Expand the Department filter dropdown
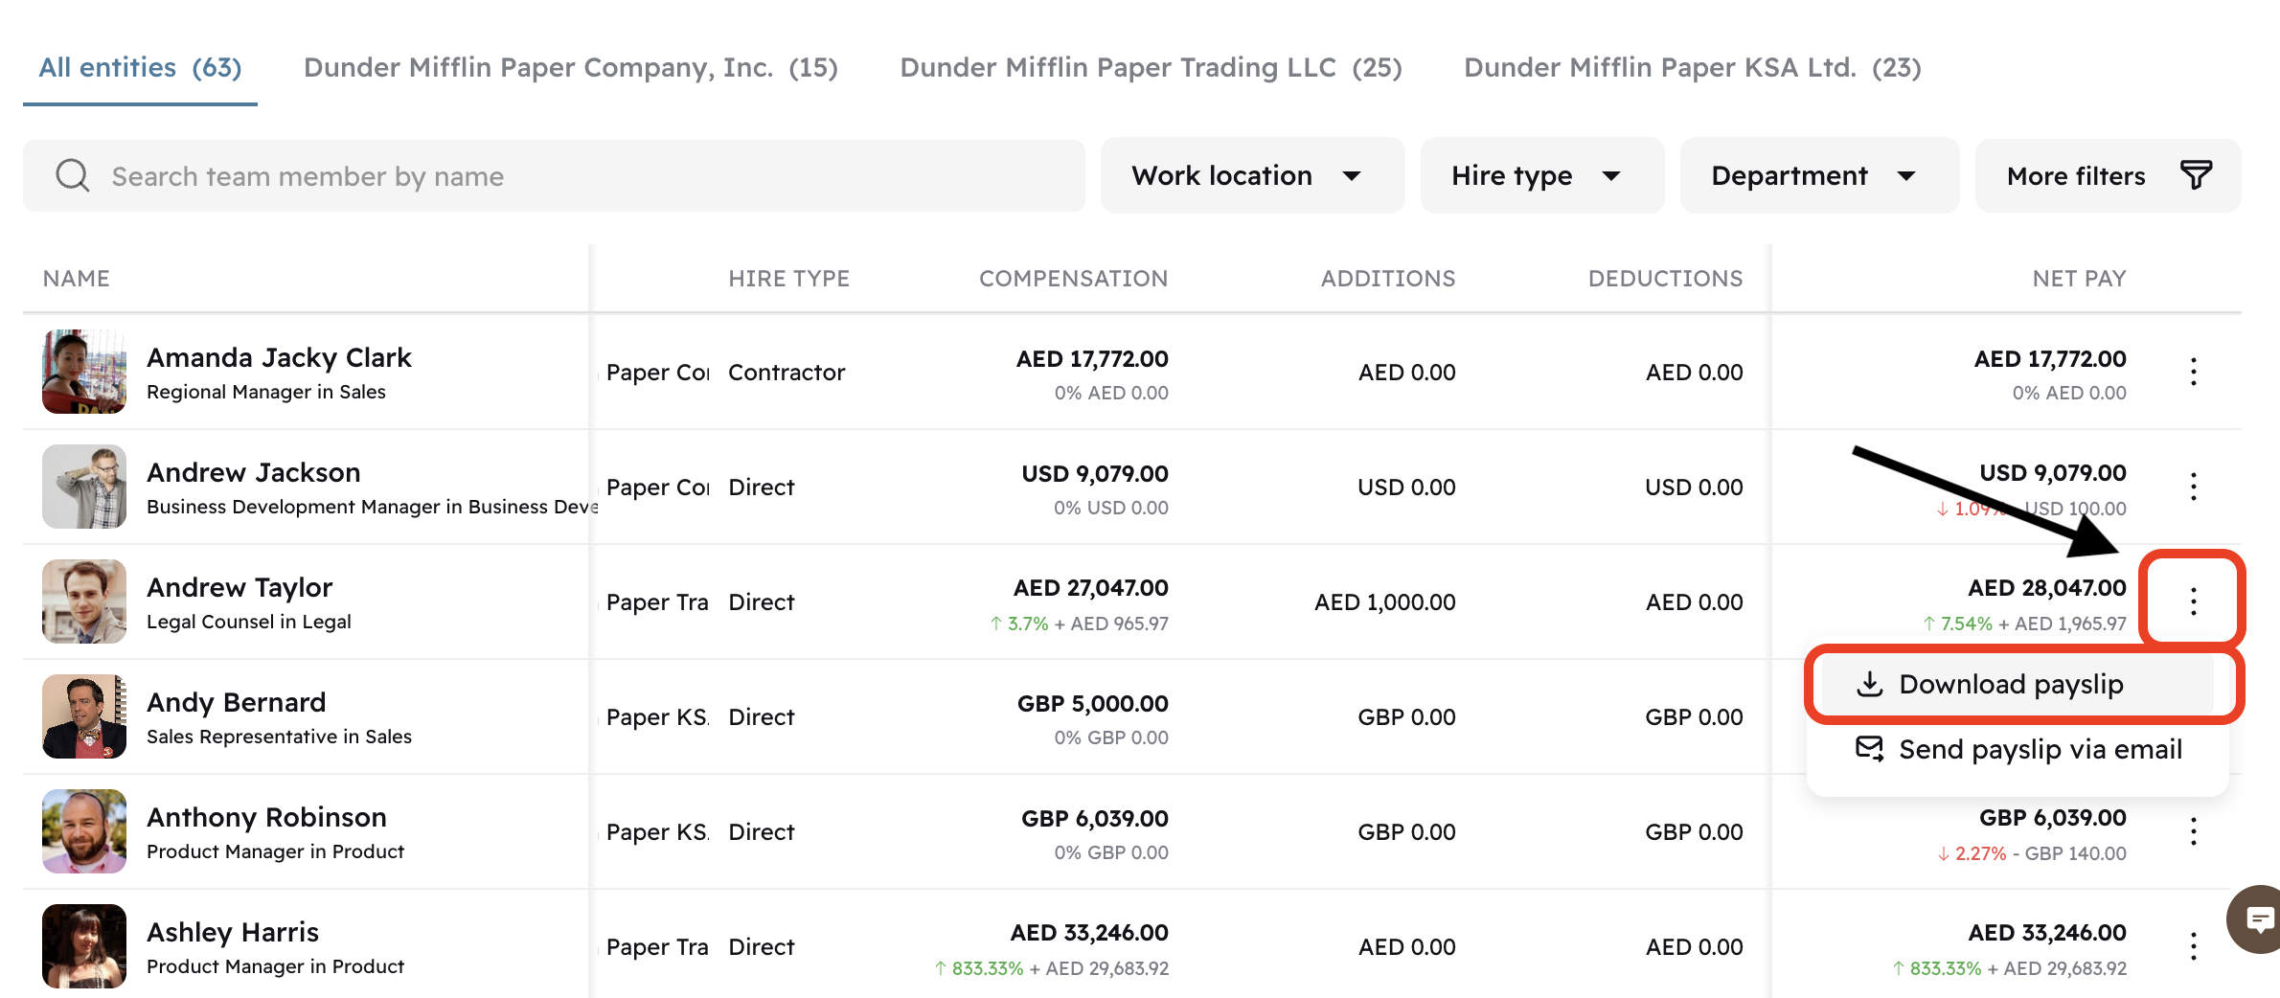The image size is (2280, 998). (1818, 176)
